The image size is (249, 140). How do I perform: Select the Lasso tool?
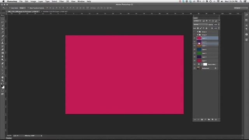tap(2, 22)
